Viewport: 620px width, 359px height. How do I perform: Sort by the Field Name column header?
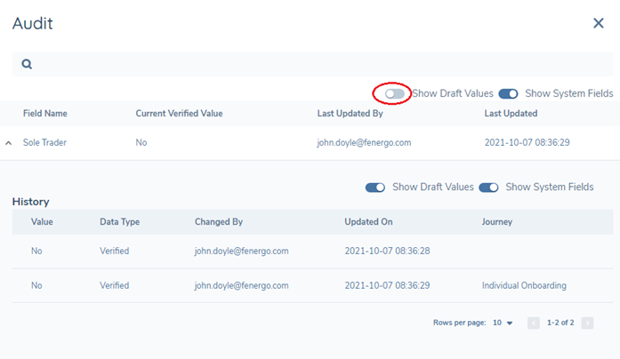tap(44, 114)
